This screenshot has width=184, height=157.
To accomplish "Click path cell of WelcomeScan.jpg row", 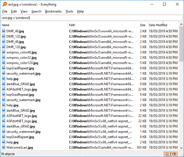I will click(101, 147).
